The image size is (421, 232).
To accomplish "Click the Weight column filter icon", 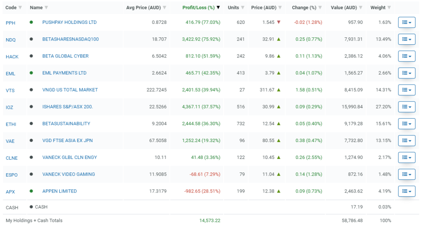I will coord(389,8).
